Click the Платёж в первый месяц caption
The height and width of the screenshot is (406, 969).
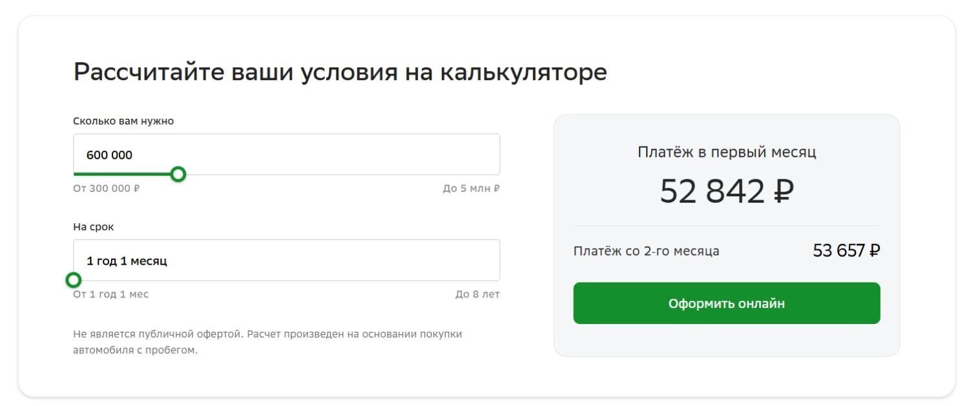[727, 152]
